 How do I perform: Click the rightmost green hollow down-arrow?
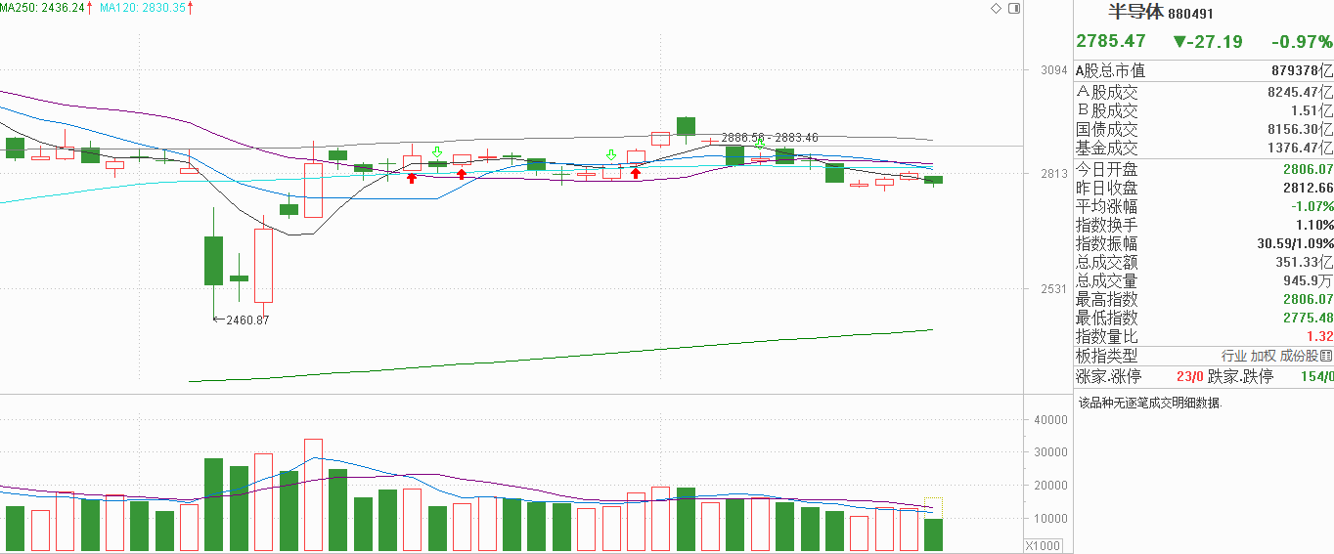(x=760, y=144)
